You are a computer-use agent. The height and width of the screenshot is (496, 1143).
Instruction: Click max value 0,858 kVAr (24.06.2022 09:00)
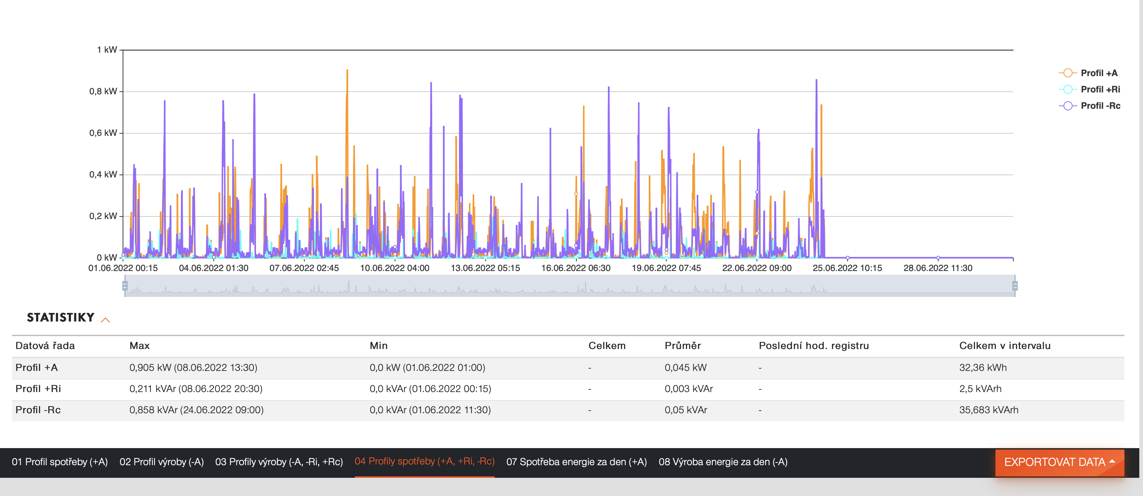tap(196, 410)
